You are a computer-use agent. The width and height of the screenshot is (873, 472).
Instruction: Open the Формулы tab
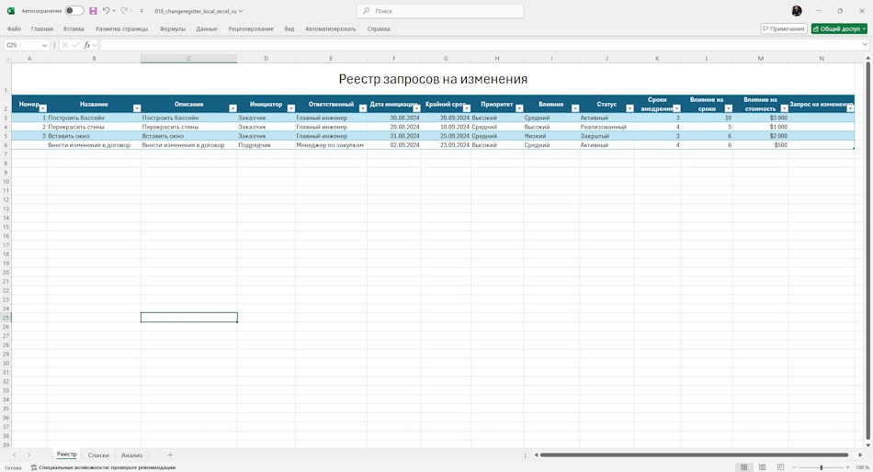(173, 29)
